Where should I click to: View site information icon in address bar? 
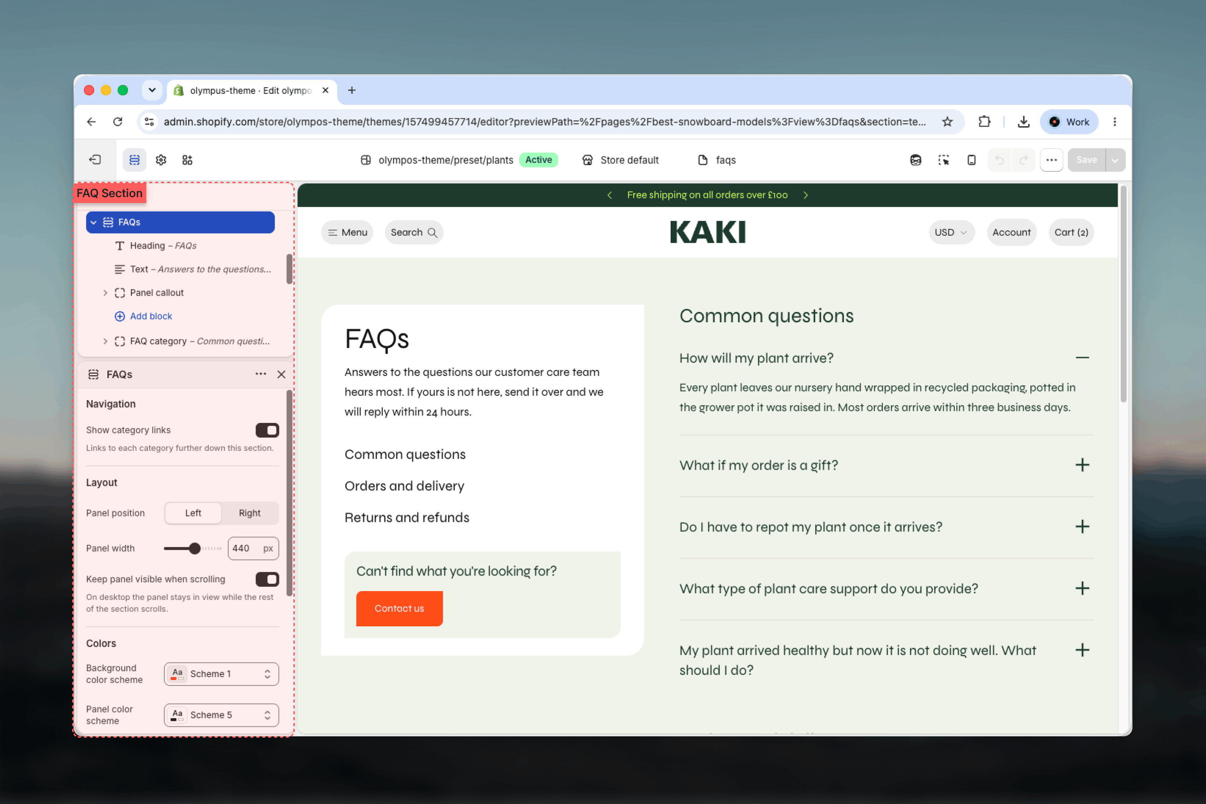(149, 122)
